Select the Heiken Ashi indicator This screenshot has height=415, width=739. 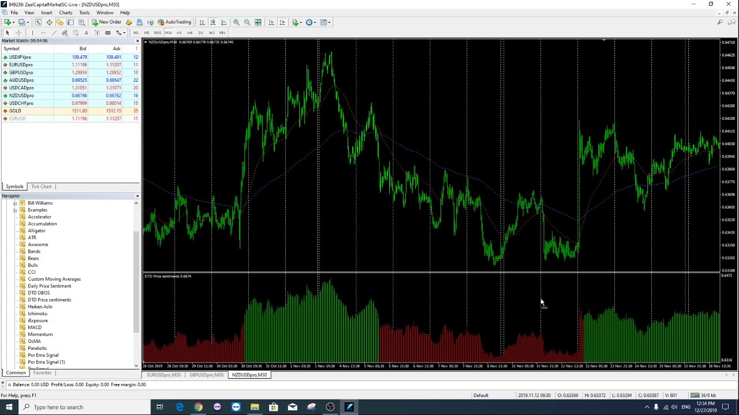click(x=40, y=307)
